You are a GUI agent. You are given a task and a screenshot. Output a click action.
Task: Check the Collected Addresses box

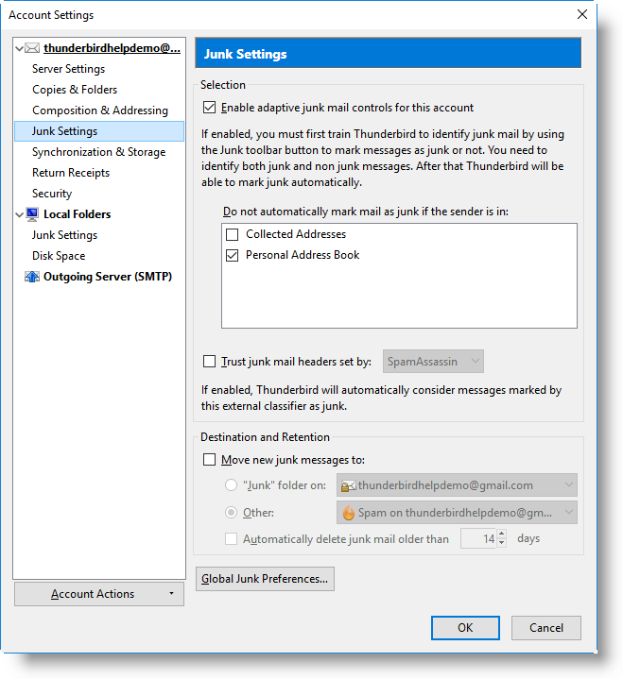pyautogui.click(x=233, y=235)
